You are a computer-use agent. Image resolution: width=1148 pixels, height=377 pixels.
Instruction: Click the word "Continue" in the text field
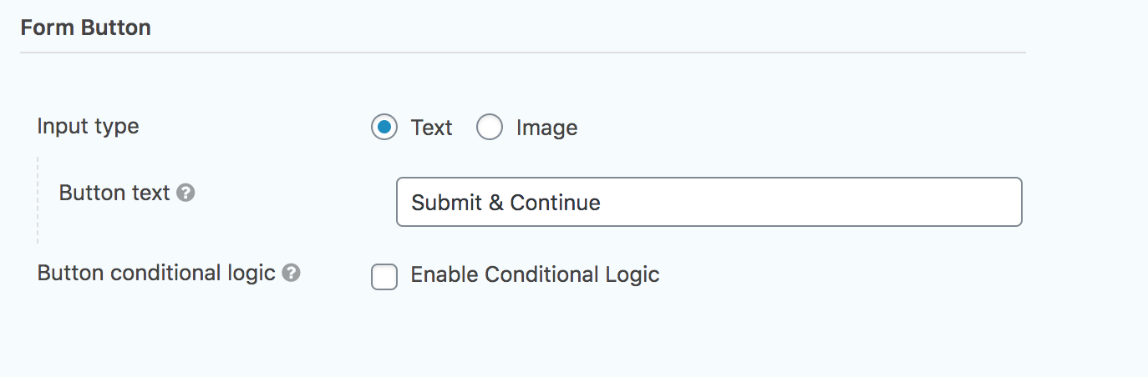coord(555,203)
